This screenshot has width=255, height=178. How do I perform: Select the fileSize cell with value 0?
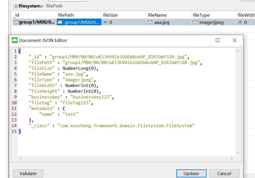[x=124, y=22]
